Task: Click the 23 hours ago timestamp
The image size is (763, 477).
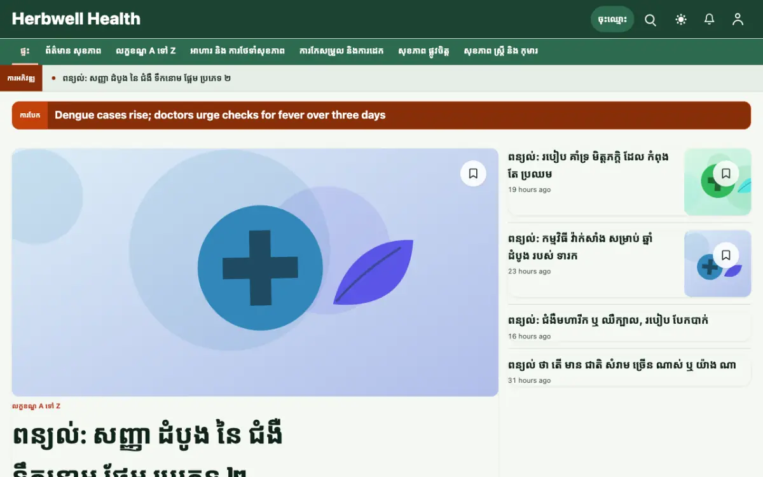Action: pos(529,272)
